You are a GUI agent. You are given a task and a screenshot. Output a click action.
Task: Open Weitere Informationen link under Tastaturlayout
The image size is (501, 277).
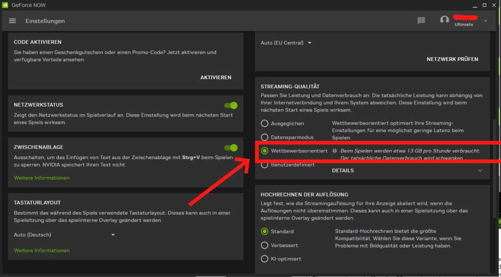(42, 250)
